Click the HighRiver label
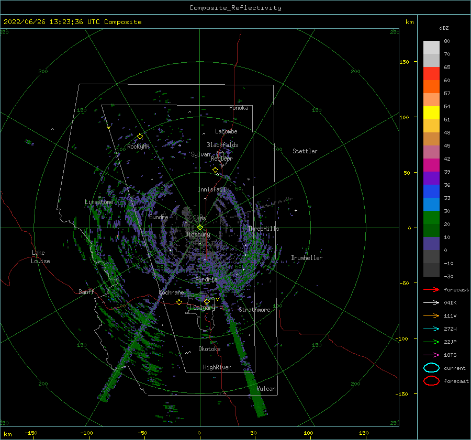 (217, 367)
